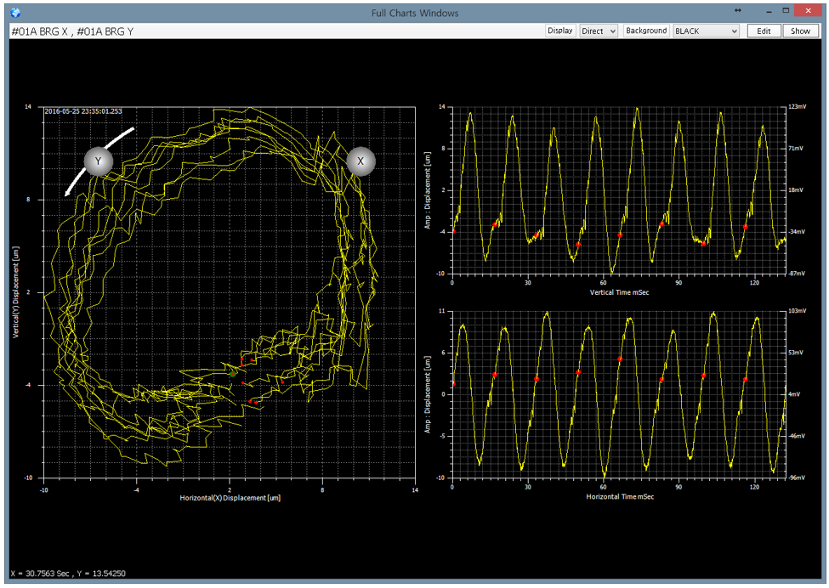Click the Display label in toolbar
Viewport: 829px width, 588px height.
pyautogui.click(x=559, y=31)
